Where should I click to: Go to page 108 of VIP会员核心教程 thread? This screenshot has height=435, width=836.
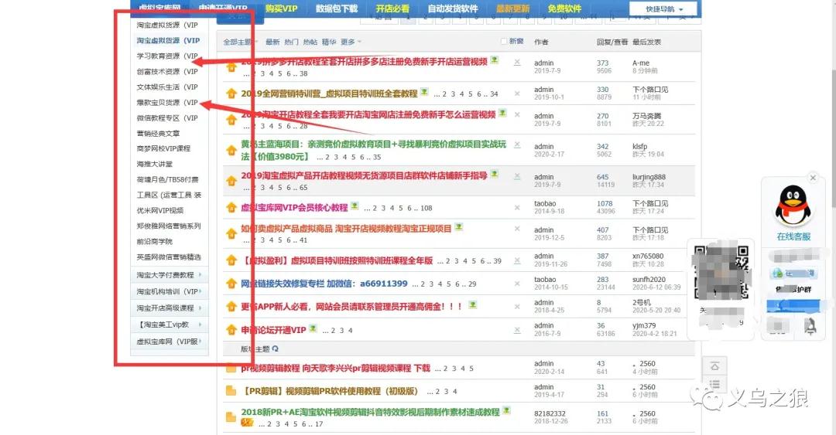click(x=426, y=208)
